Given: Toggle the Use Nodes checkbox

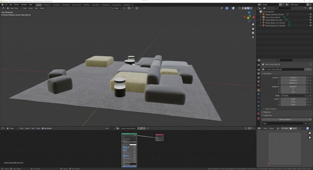Looking at the screenshot, I should click(x=43, y=128).
